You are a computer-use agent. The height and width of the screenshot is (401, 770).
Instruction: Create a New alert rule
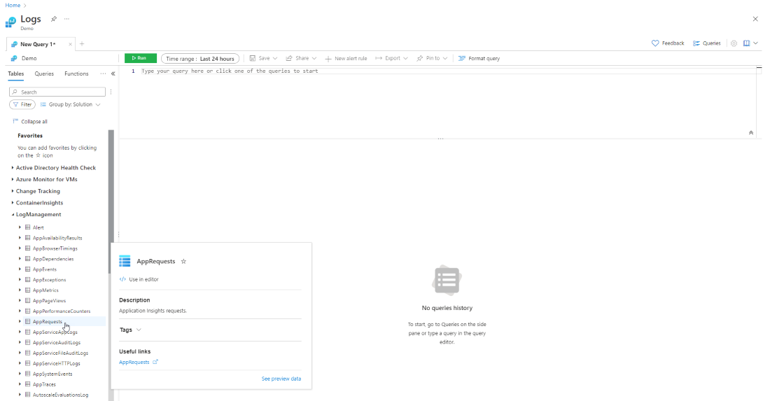(x=346, y=58)
